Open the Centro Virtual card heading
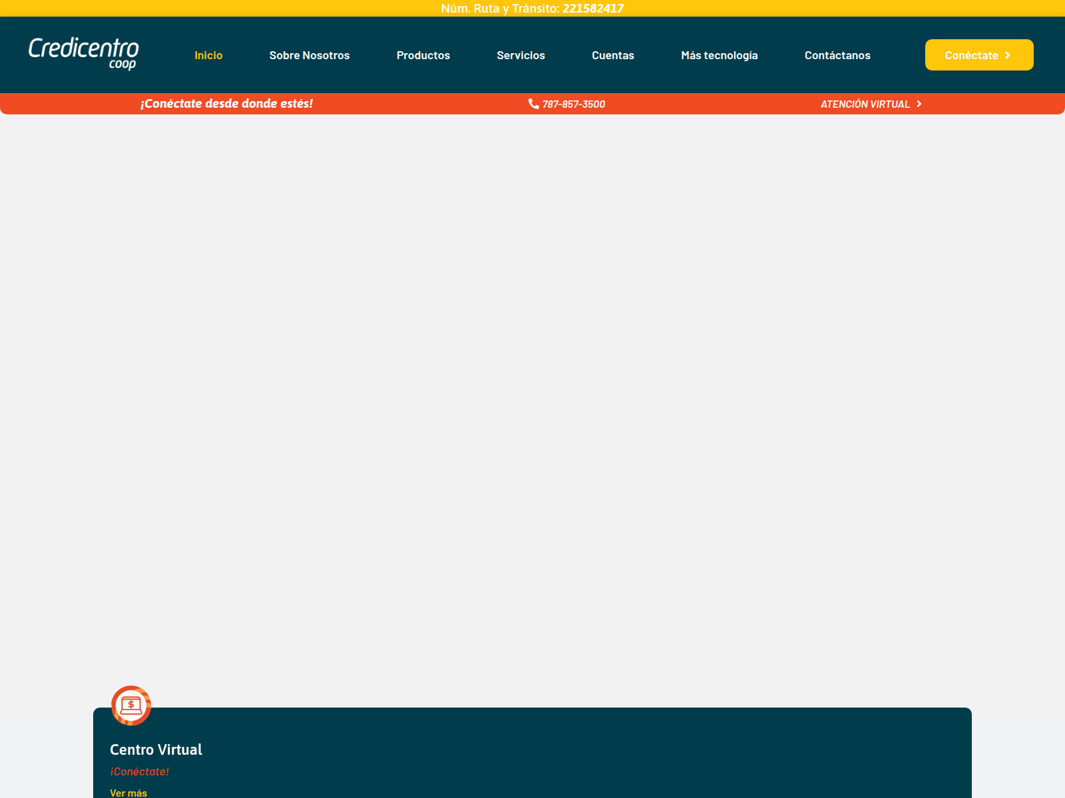 coord(156,749)
